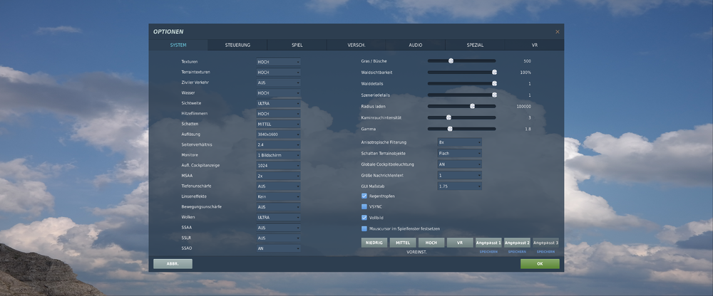Enable Mauscursor im Spielfenster festsetzen
The image size is (713, 296).
[364, 229]
